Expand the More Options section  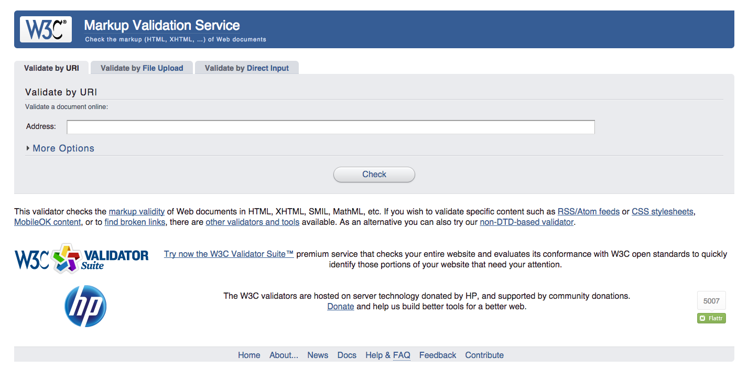[x=63, y=148]
